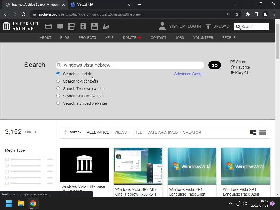
Task: Open the Images icon in header
Action: coord(106,26)
